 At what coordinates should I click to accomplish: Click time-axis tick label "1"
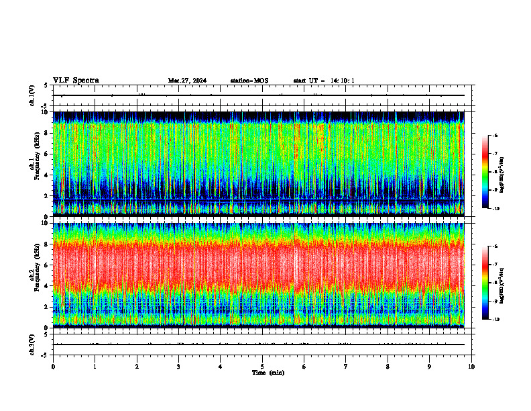pos(95,367)
